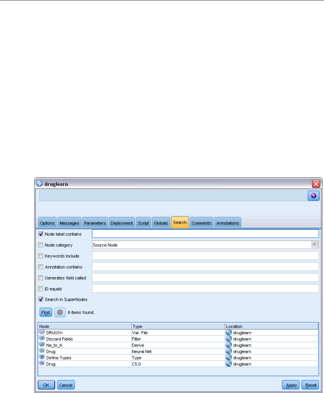Sort results by Node column header
Image resolution: width=324 pixels, height=393 pixels.
[85, 327]
